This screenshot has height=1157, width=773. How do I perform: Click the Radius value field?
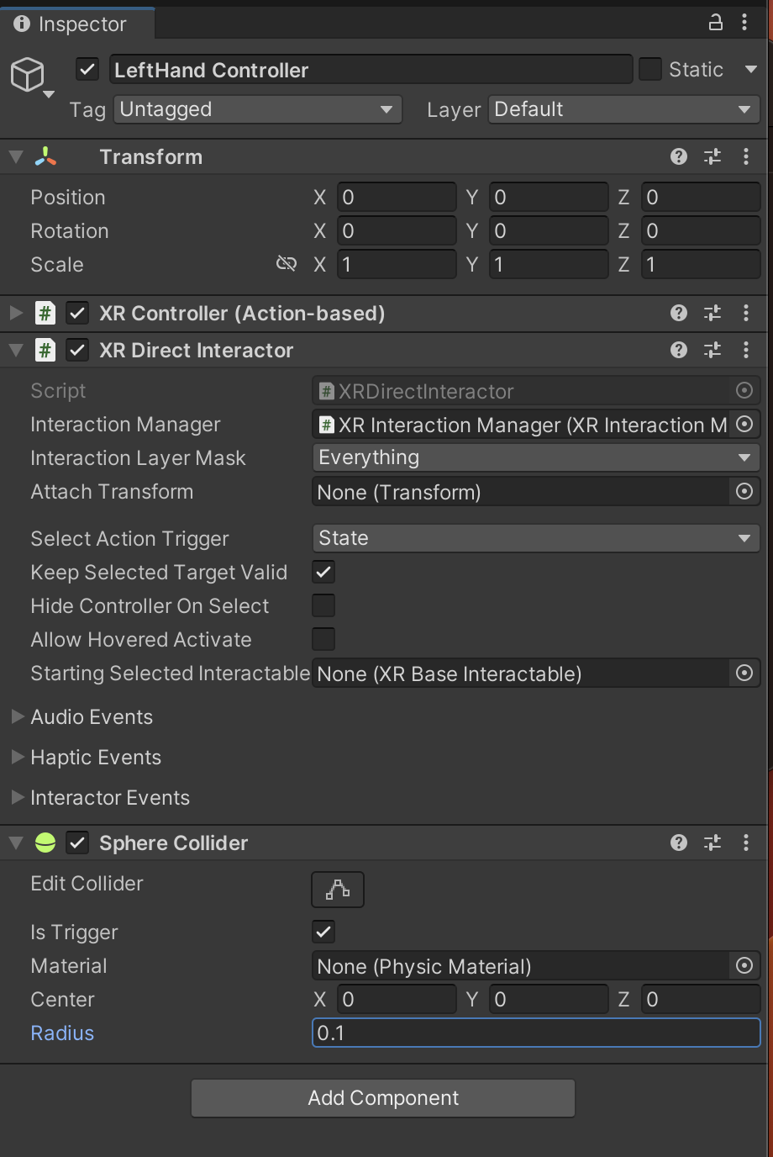[536, 1033]
